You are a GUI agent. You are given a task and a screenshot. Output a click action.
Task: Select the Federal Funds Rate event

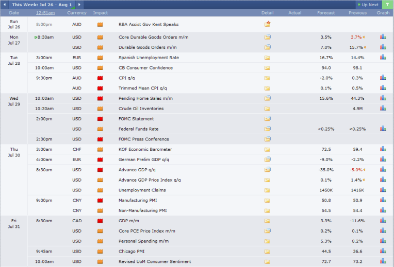point(138,129)
